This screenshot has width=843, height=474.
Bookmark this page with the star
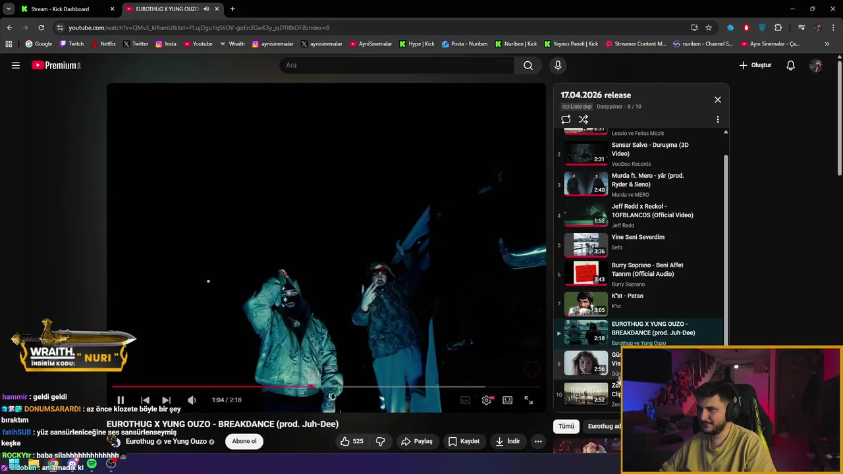click(x=709, y=28)
